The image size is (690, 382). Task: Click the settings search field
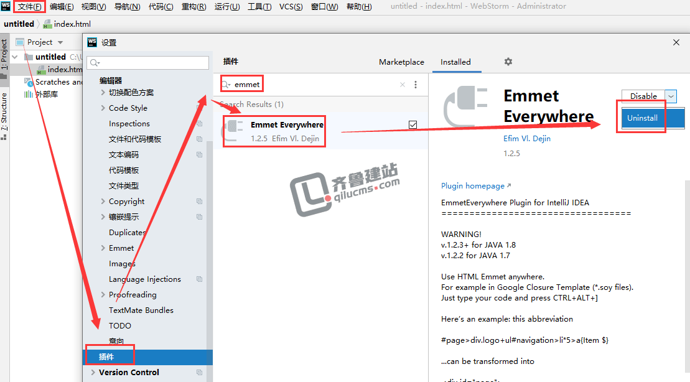(148, 62)
